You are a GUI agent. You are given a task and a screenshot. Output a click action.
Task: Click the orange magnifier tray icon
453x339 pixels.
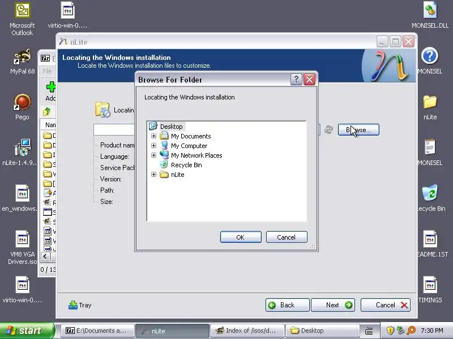tap(412, 331)
